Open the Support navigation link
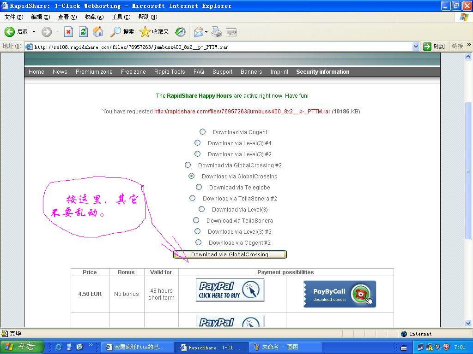 tap(222, 71)
